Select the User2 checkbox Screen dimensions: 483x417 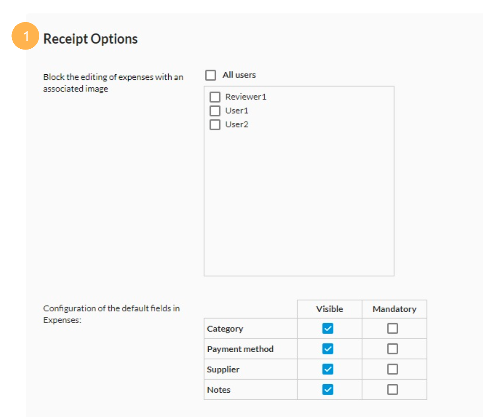215,125
